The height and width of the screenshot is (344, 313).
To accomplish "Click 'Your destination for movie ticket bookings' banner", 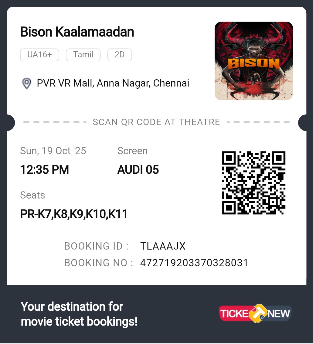I will (79, 314).
